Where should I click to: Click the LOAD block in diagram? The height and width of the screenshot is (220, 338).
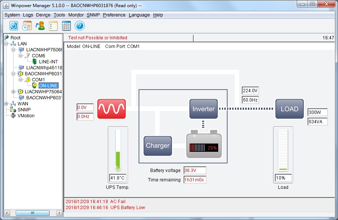tap(290, 109)
